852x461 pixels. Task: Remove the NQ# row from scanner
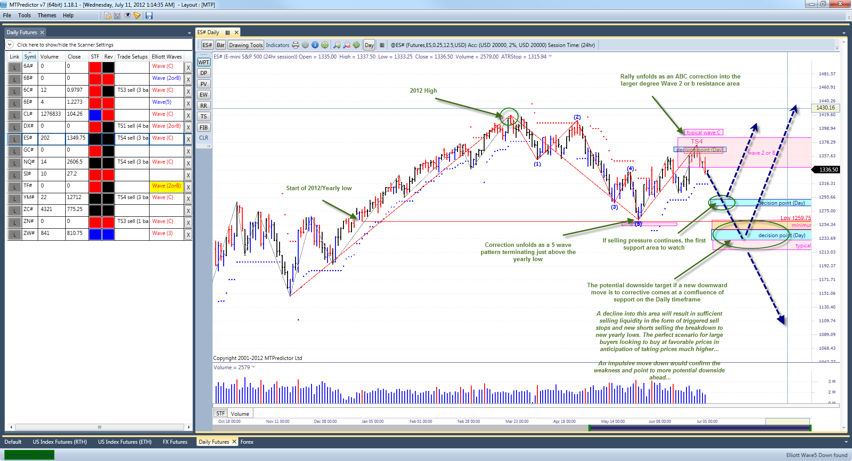click(x=188, y=163)
